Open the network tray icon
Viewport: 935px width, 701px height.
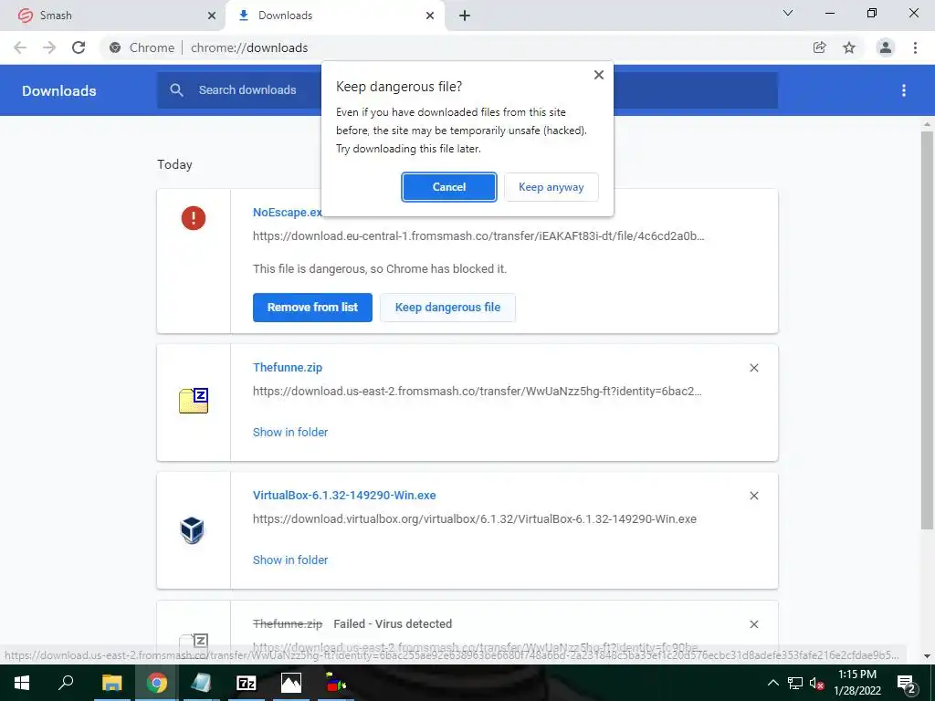click(795, 683)
